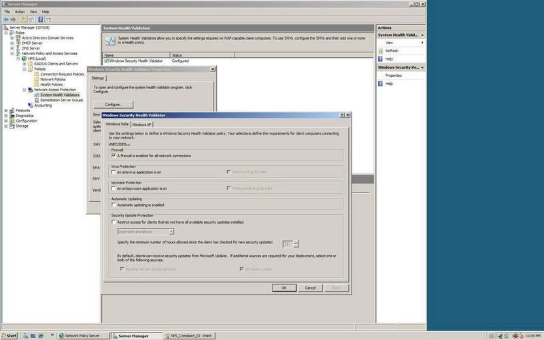The width and height of the screenshot is (544, 340).
Task: Click the Up One Level toolbar icon
Action: pyautogui.click(x=23, y=20)
